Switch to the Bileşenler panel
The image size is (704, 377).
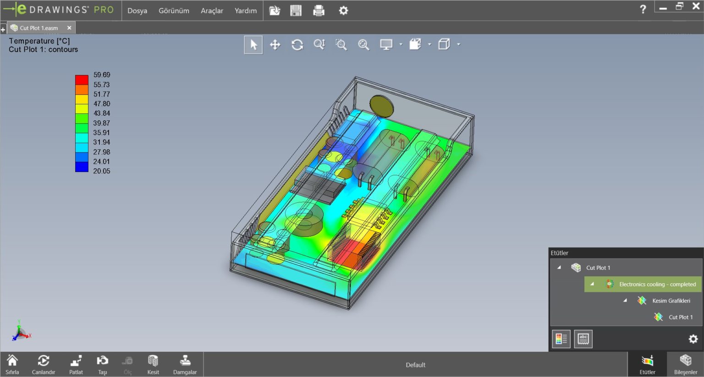coord(686,364)
